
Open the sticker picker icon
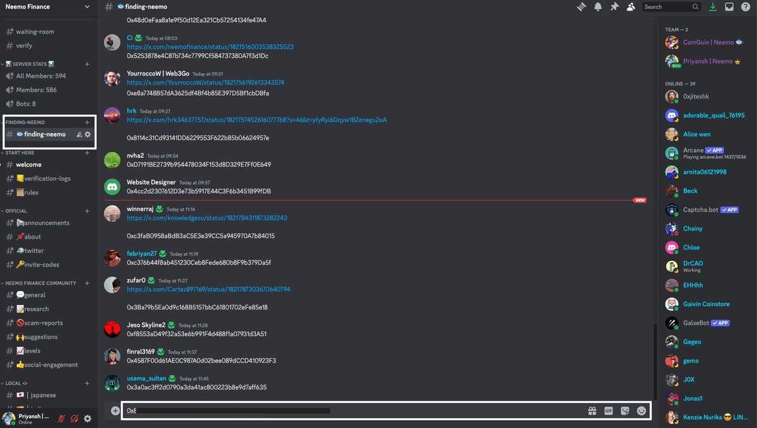(625, 410)
